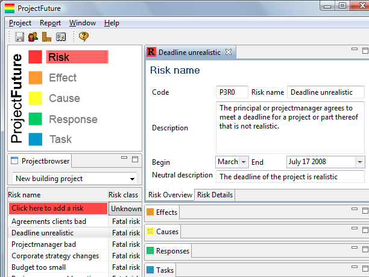Image resolution: width=369 pixels, height=277 pixels.
Task: Click the ProjectFuture rainbow app icon
Action: [x=10, y=8]
